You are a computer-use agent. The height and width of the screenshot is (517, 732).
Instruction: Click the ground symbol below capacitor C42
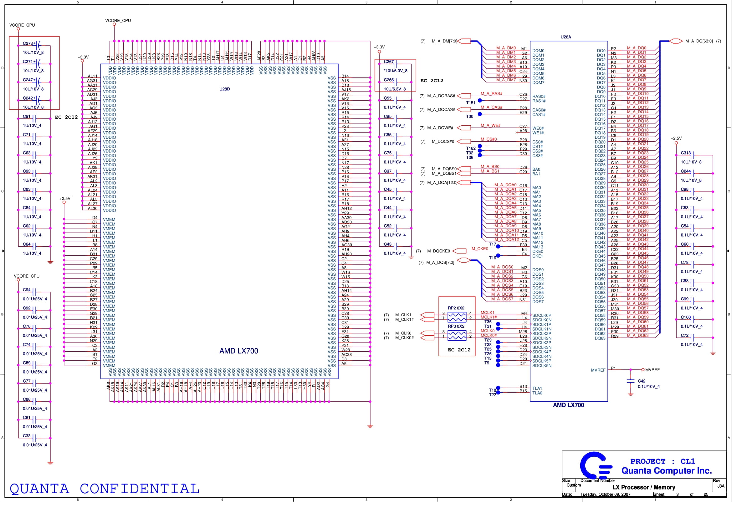(x=630, y=395)
